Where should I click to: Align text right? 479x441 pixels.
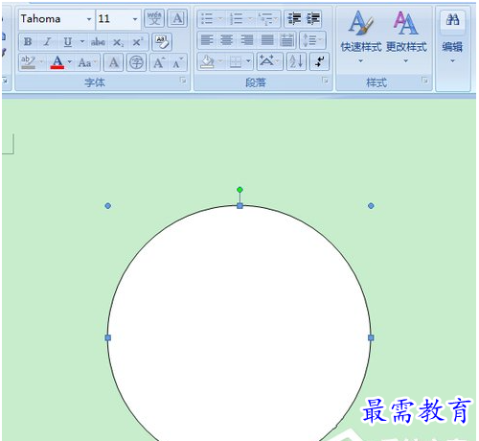coord(247,40)
